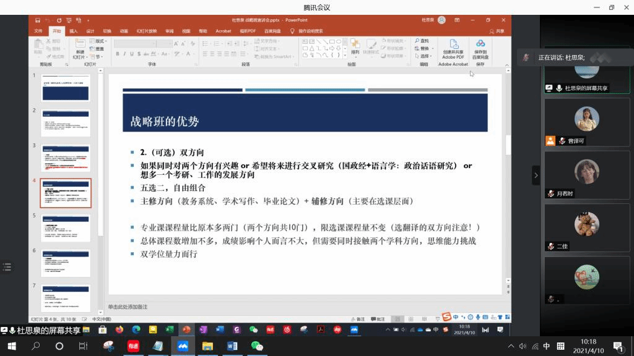Image resolution: width=634 pixels, height=356 pixels.
Task: Open Word from the Windows taskbar
Action: click(x=233, y=346)
